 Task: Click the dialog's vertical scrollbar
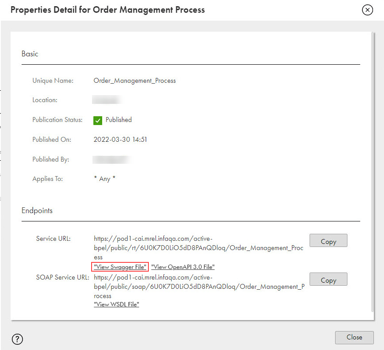pos(373,172)
